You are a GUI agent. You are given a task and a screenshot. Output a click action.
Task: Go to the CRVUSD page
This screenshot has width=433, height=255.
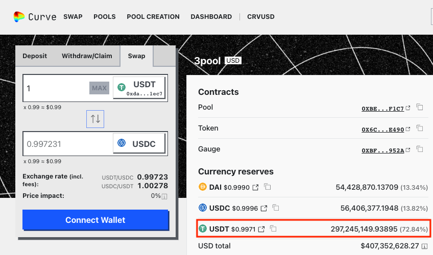(260, 17)
